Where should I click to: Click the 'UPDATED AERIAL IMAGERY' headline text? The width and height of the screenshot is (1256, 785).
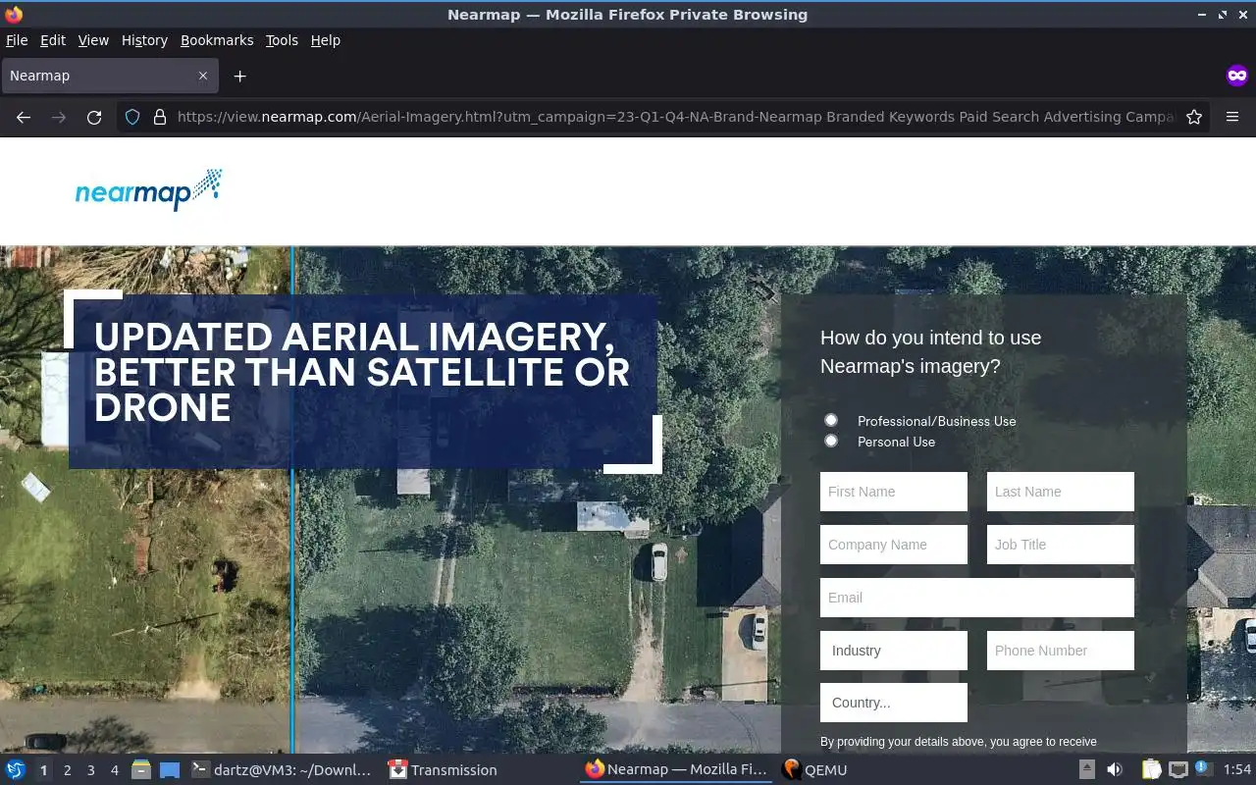pos(354,337)
